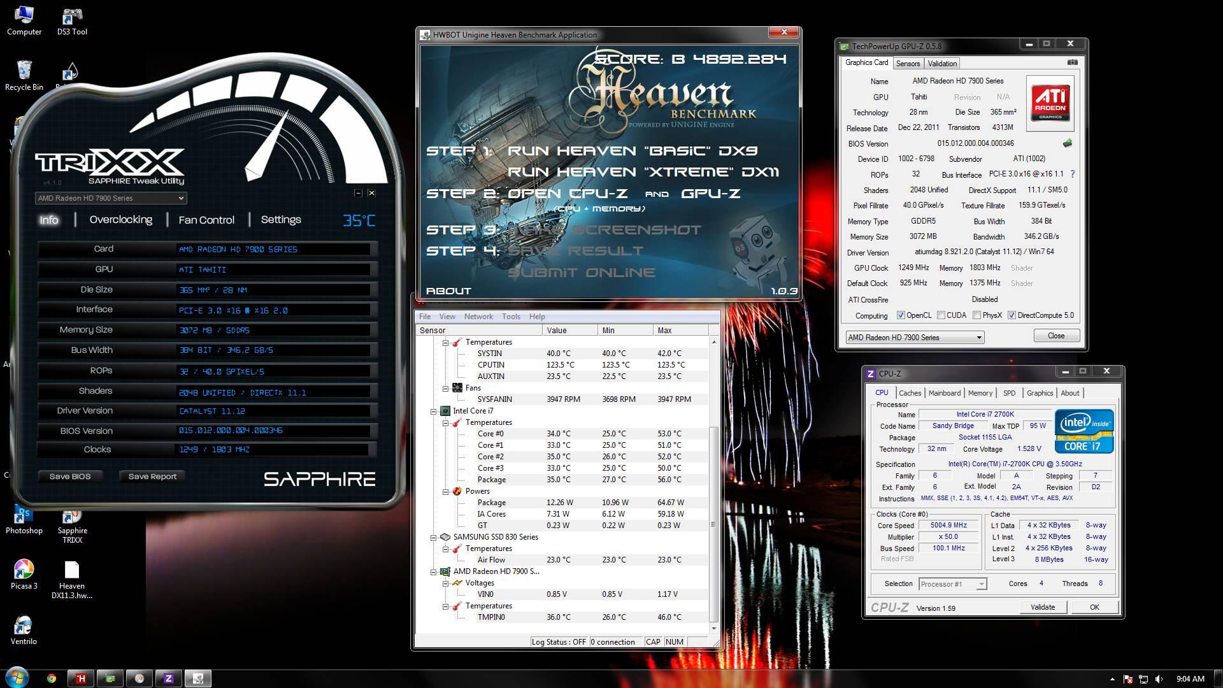Open the Computer desktop icon
The image size is (1223, 688).
click(x=24, y=20)
